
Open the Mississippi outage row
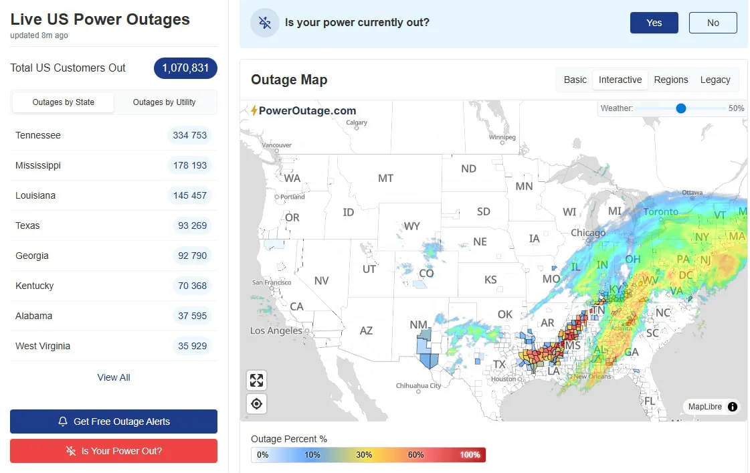pos(113,165)
